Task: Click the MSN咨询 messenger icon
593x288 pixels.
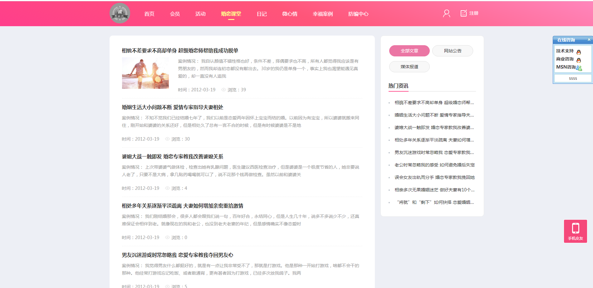Action: (x=579, y=68)
